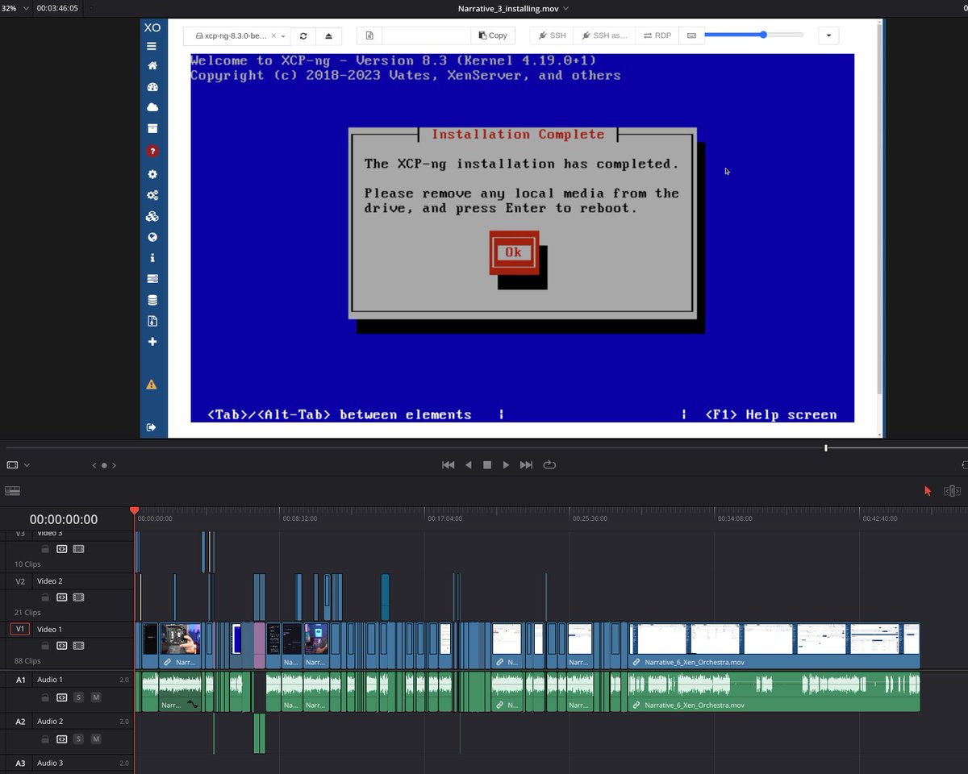The width and height of the screenshot is (968, 774).
Task: Open the XO cloud icon
Action: pos(152,107)
